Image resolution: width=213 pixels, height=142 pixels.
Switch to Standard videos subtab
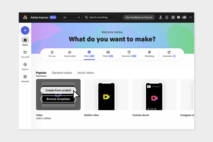point(62,73)
